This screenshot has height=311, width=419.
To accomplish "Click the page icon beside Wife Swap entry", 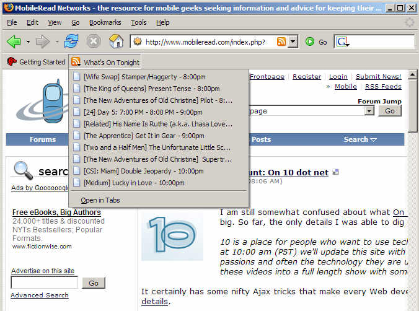I will [x=77, y=77].
